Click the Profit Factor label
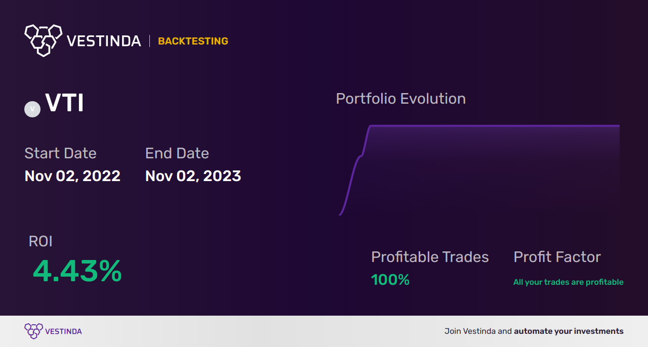The image size is (648, 347). pyautogui.click(x=557, y=257)
